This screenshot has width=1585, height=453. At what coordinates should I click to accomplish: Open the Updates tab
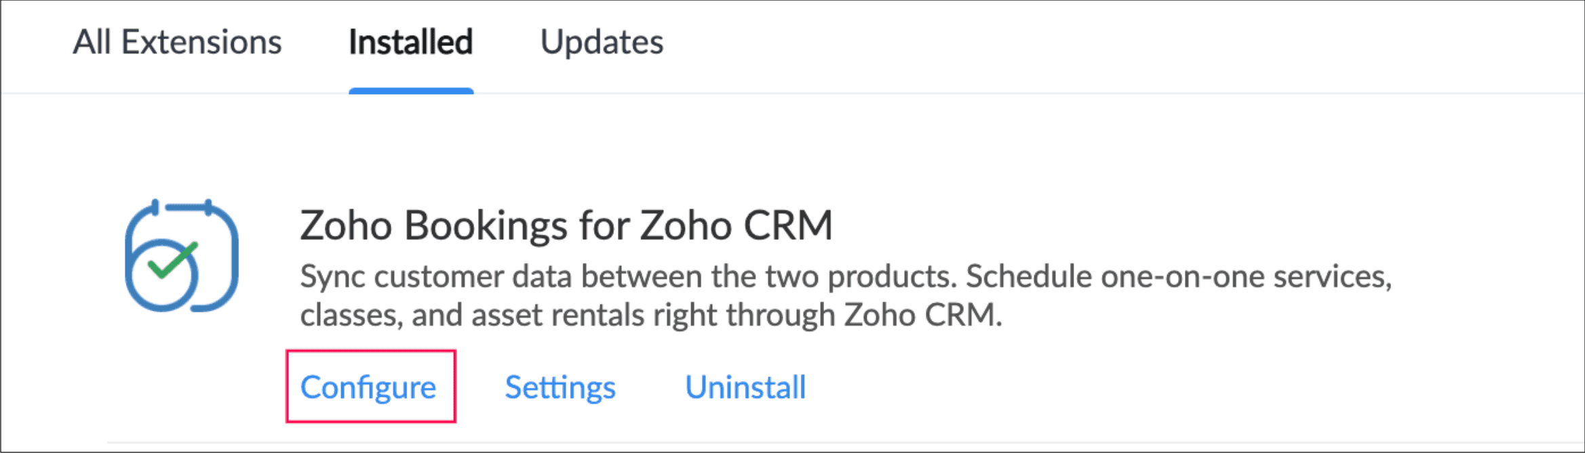click(602, 42)
